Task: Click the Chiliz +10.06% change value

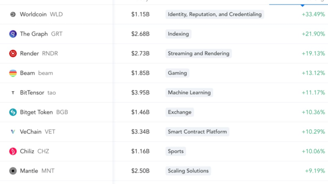Action: click(313, 151)
